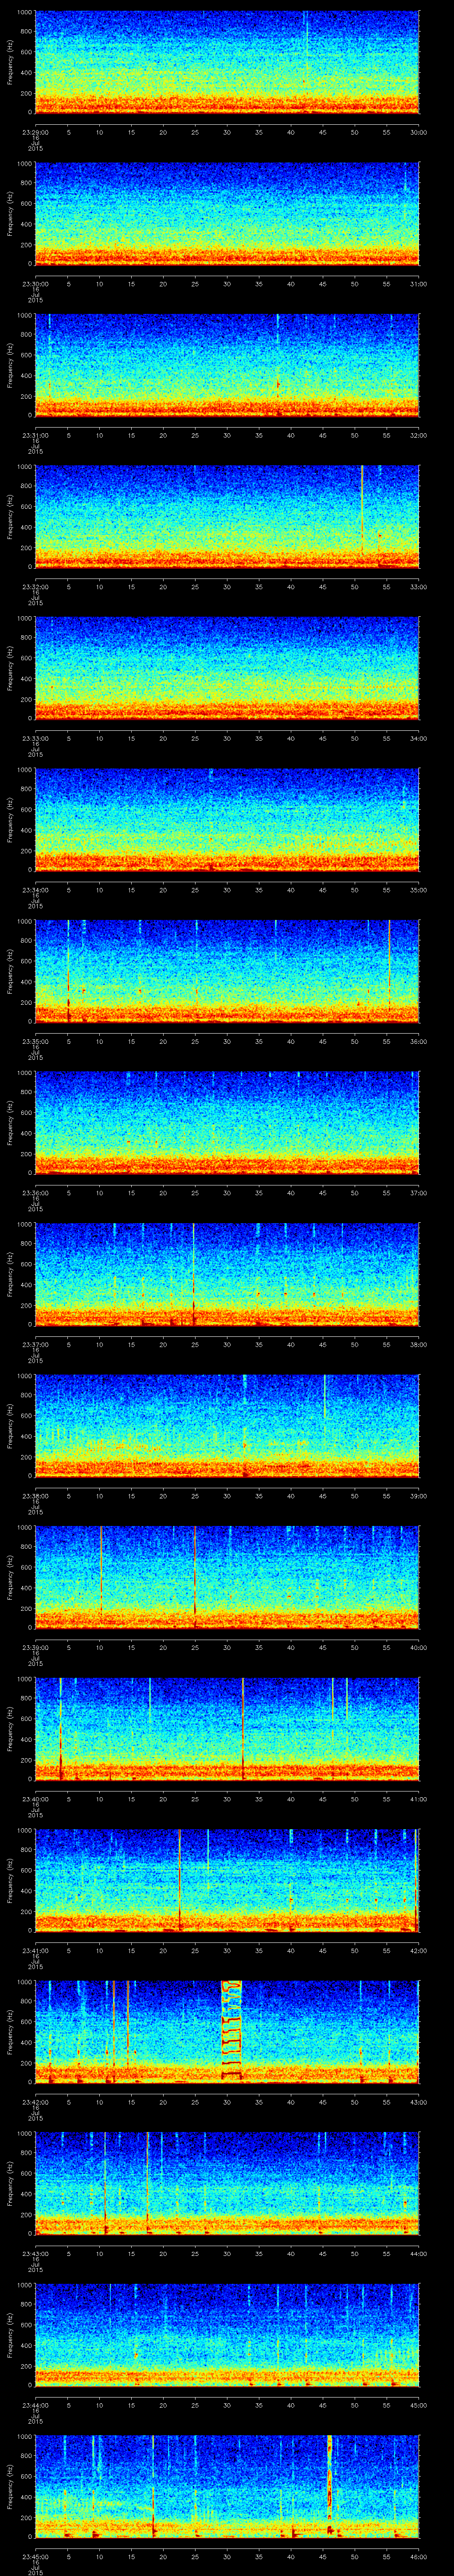Click the 30:00 end label of first spectrogram
Image resolution: width=454 pixels, height=2576 pixels.
pyautogui.click(x=418, y=131)
